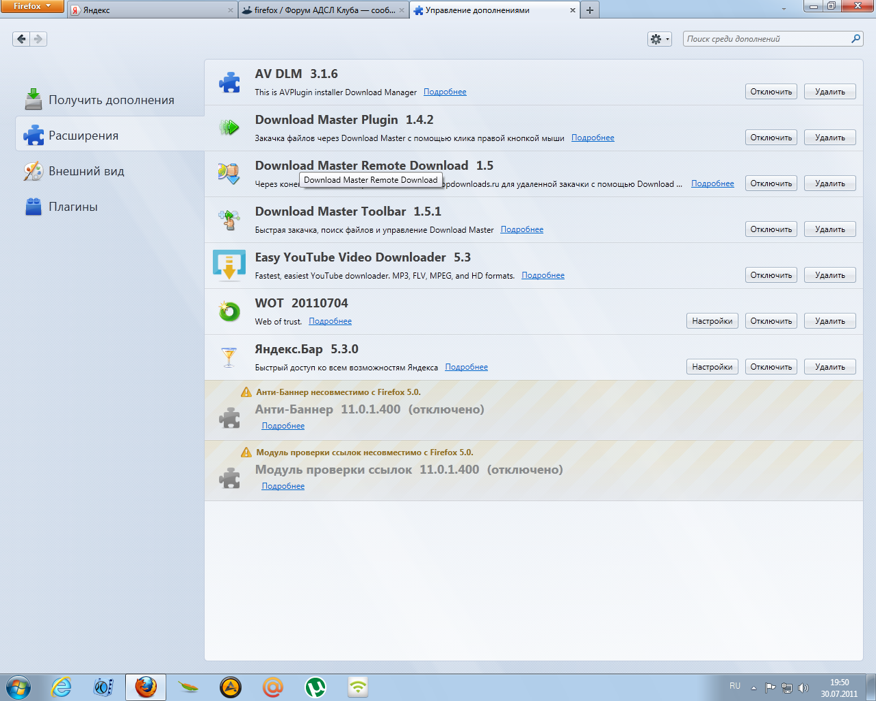Close the Яндекс tab

230,10
